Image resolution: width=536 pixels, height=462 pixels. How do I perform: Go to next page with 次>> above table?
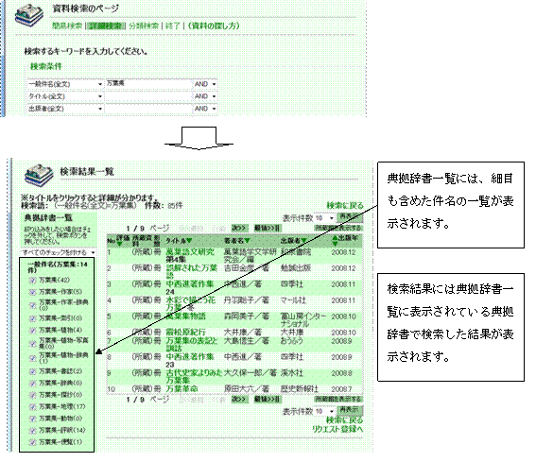pos(239,228)
